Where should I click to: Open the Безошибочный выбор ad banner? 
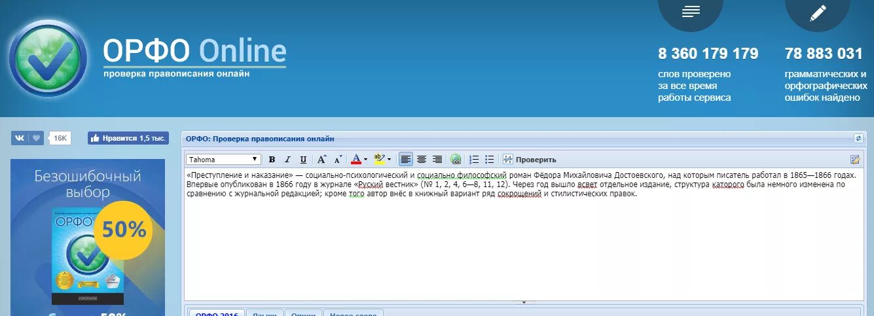point(88,237)
